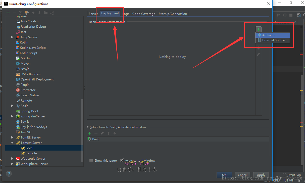
Task: Click the deployment edit pencil icon
Action: pos(259,54)
